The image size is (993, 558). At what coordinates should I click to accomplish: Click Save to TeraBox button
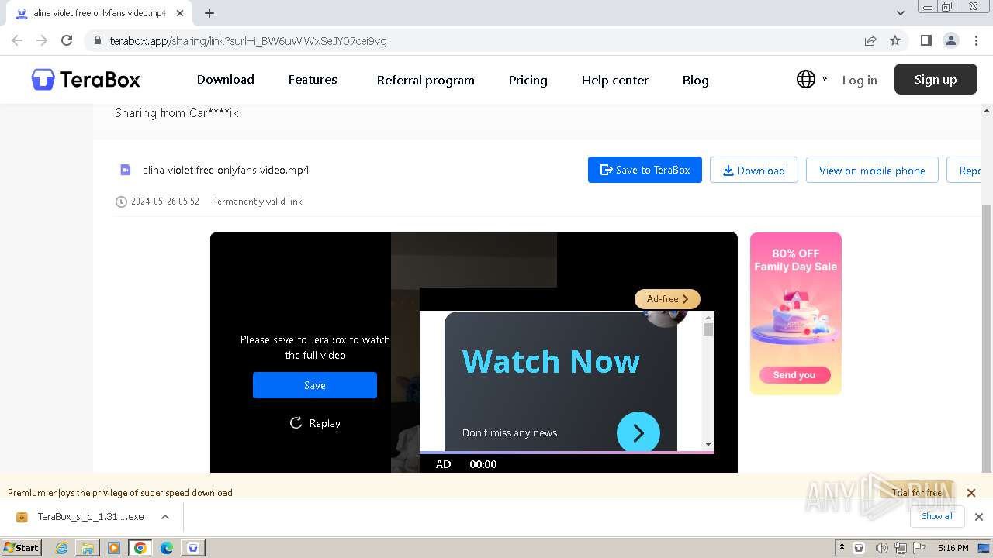tap(645, 170)
